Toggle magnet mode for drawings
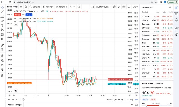 point(2,56)
